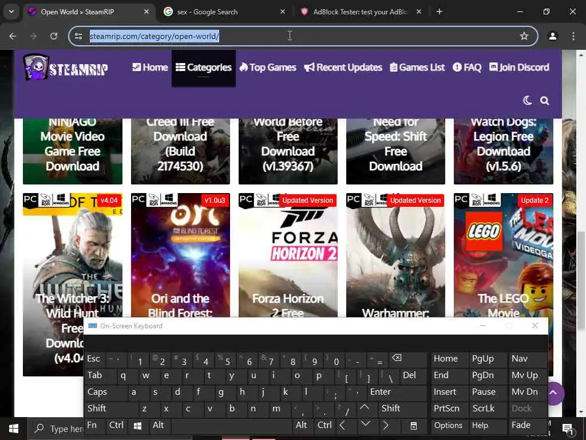The image size is (586, 440).
Task: Open Watch Dogs: Legion Free Download
Action: point(504,151)
